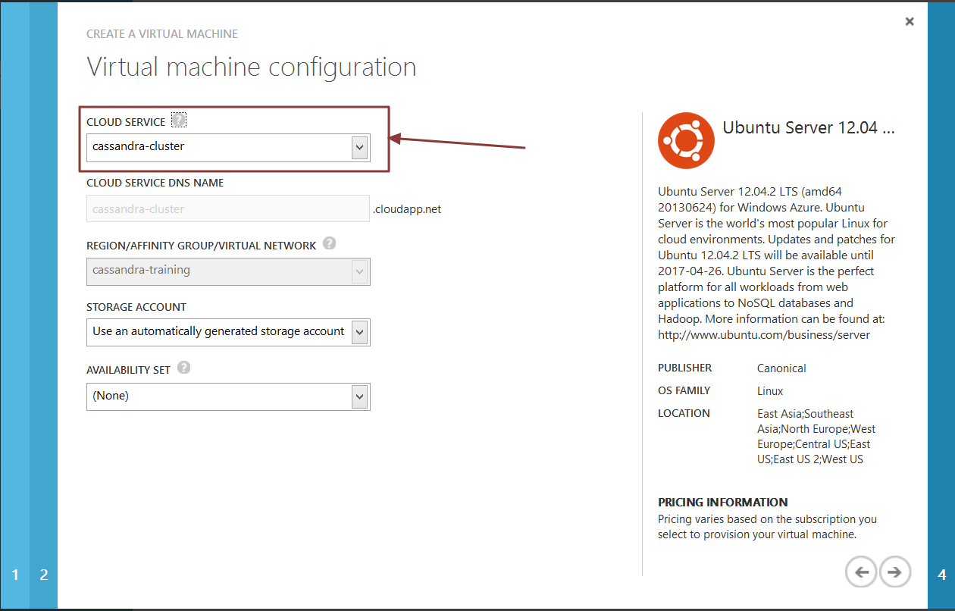
Task: Go to the previous wizard page arrow
Action: tap(862, 572)
